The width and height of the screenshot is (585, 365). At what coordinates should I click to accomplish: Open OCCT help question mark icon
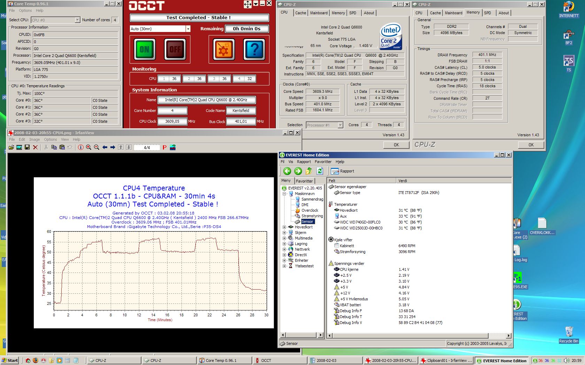click(255, 49)
